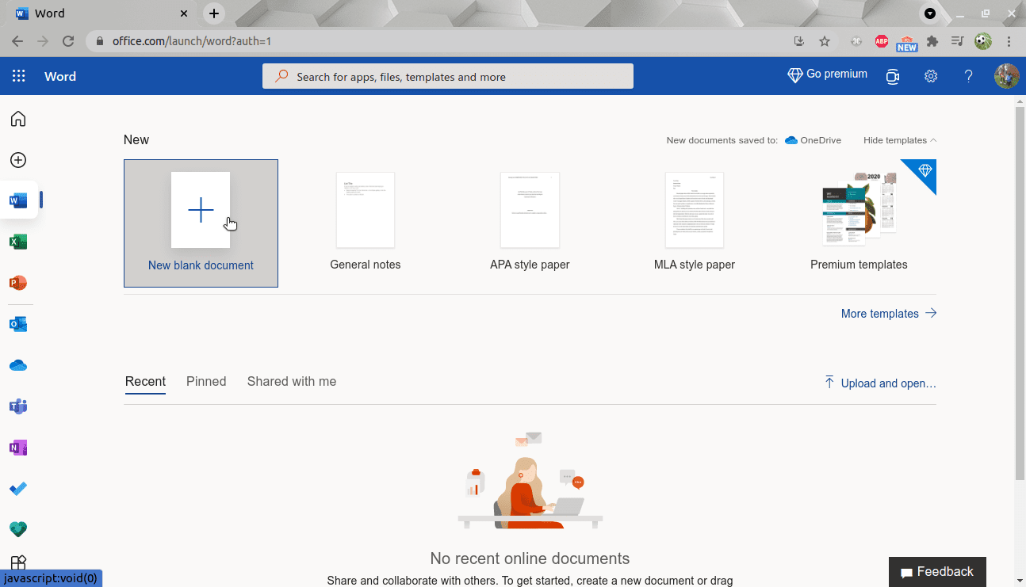Click the Create new plus icon in sidebar
Image resolution: width=1026 pixels, height=587 pixels.
[x=18, y=160]
